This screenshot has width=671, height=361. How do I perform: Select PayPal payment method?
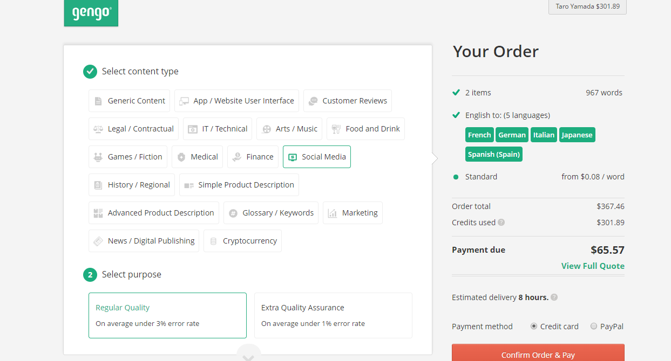594,327
